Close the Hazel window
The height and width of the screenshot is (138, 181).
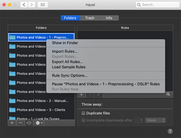(x=4, y=5)
